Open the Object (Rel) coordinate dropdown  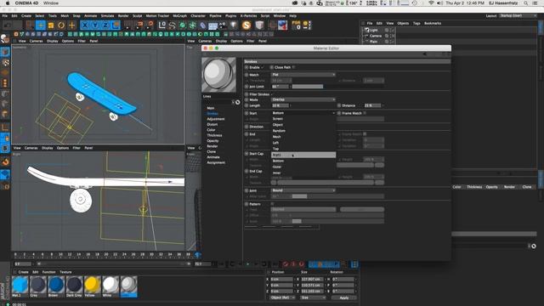coord(282,297)
